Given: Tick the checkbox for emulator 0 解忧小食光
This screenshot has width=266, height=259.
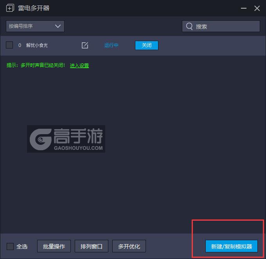Looking at the screenshot, I should 9,45.
